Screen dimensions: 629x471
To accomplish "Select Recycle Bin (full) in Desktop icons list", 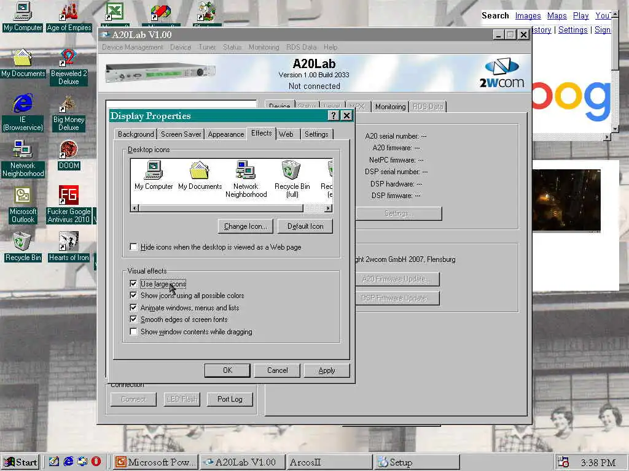I will click(x=292, y=179).
